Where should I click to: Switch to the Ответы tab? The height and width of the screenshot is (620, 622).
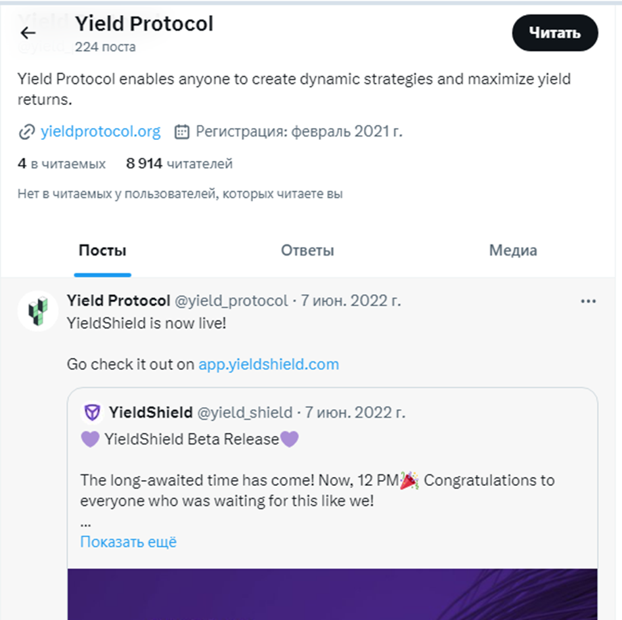tap(307, 250)
